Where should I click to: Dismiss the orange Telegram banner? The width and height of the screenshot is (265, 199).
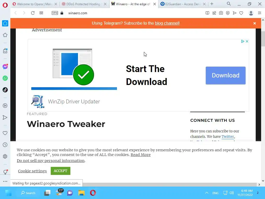(255, 23)
